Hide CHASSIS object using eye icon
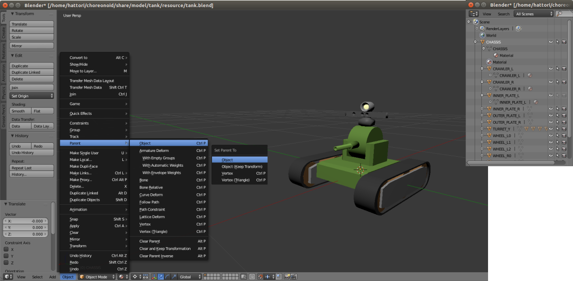 point(551,42)
